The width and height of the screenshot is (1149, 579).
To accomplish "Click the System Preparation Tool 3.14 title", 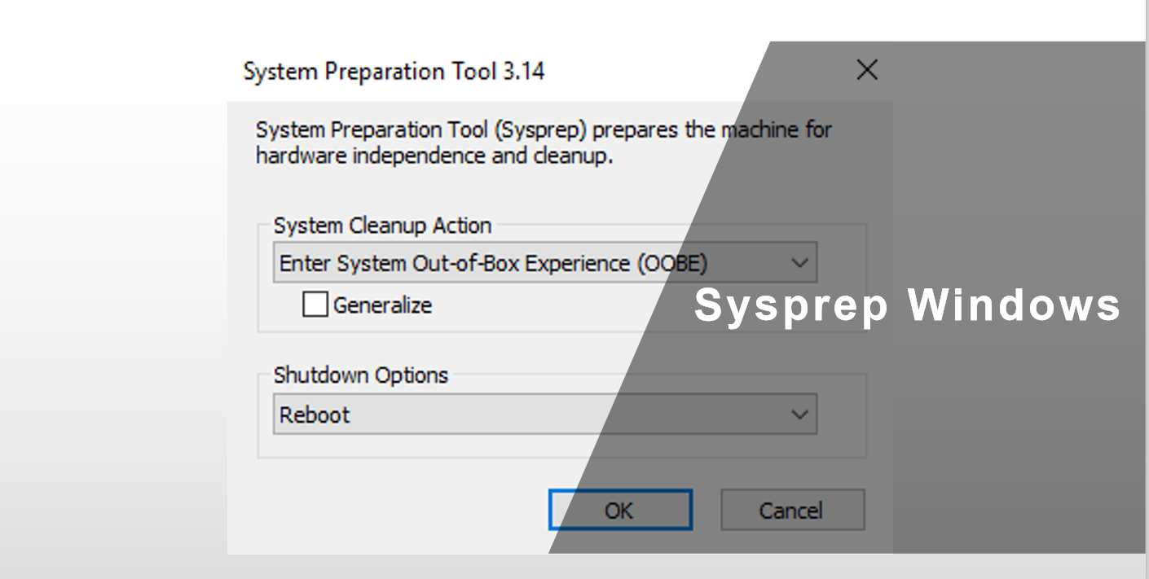I will coord(394,72).
